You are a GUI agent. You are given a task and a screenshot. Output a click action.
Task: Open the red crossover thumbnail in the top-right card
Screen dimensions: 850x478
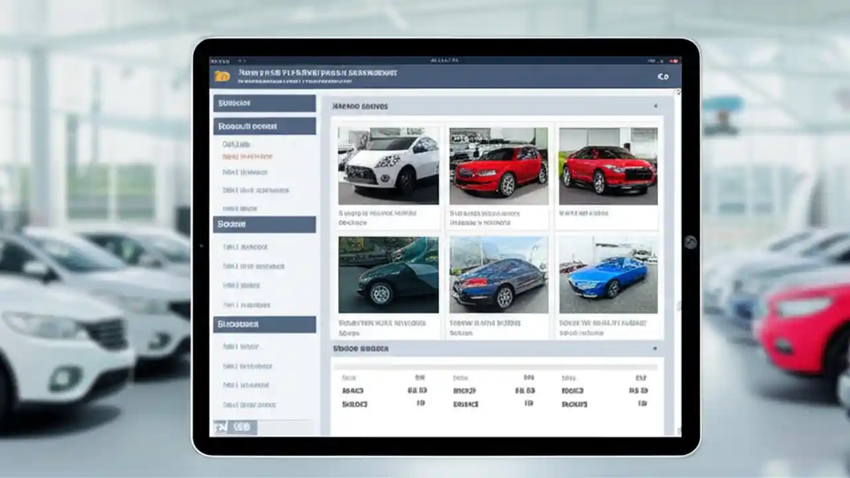(x=607, y=165)
